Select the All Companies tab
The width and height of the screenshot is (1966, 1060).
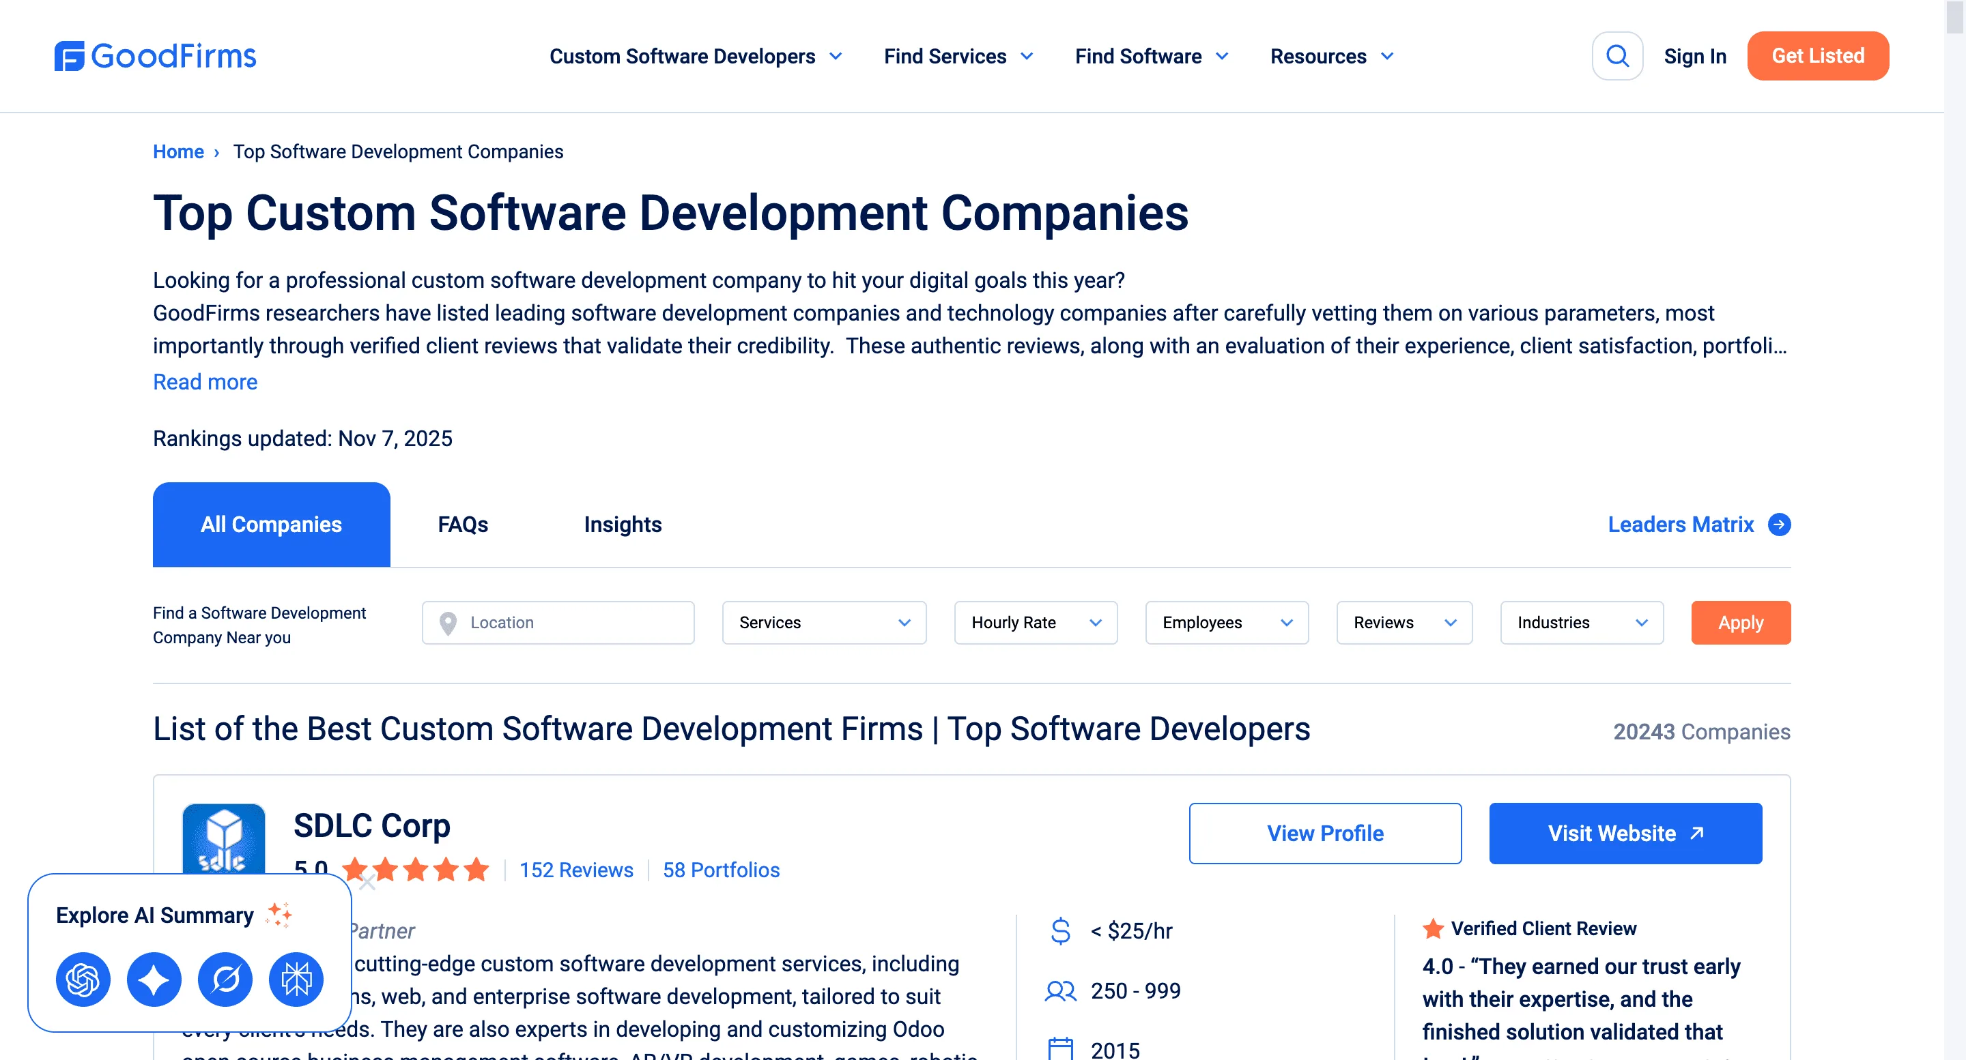271,524
